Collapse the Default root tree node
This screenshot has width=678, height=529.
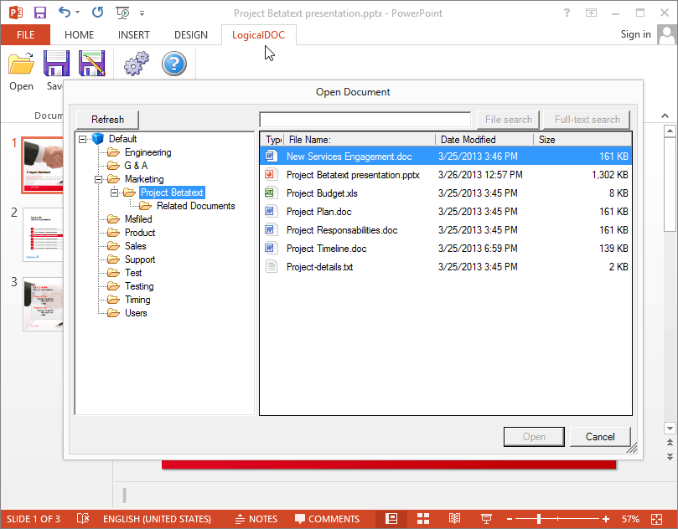point(83,139)
